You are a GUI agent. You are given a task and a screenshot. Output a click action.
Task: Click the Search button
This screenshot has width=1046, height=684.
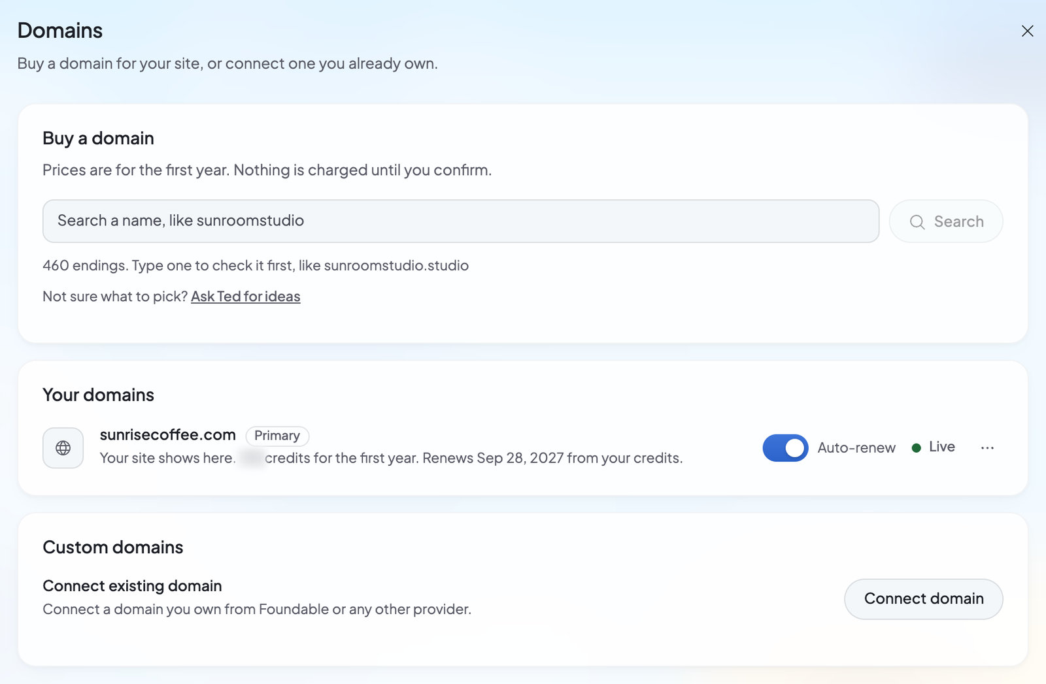[x=946, y=221]
